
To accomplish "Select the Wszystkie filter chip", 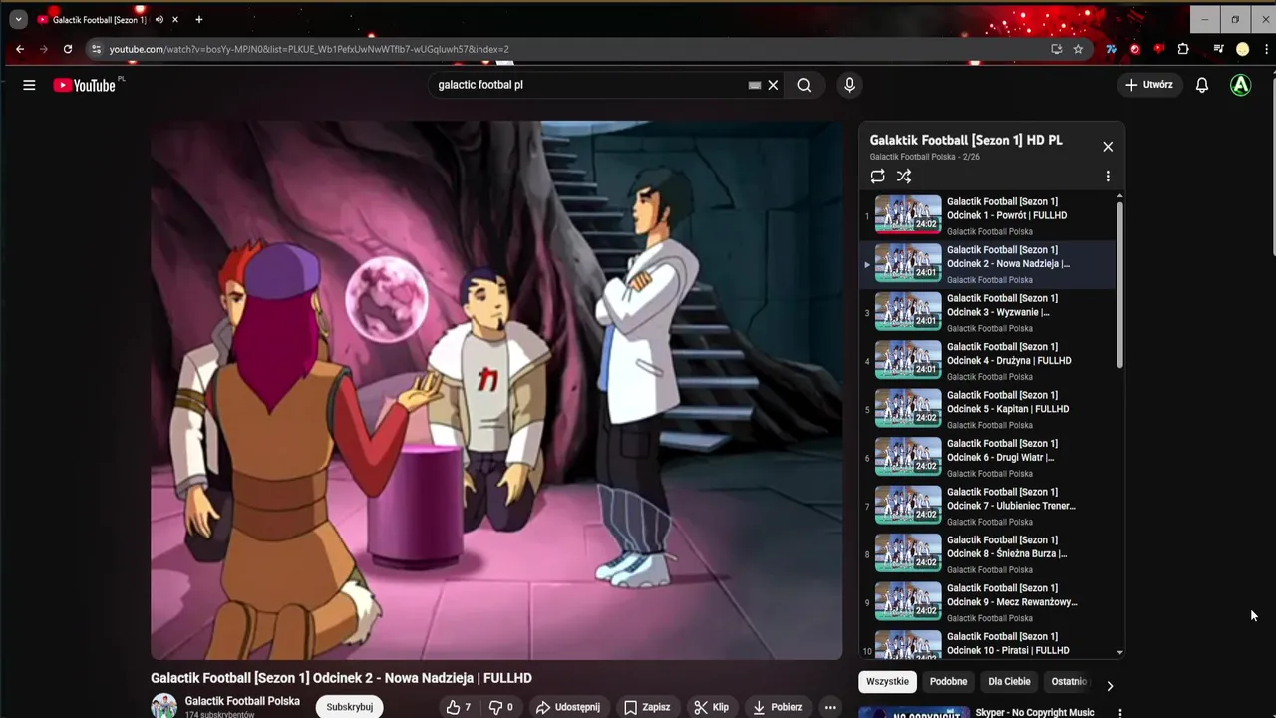I will (x=887, y=682).
